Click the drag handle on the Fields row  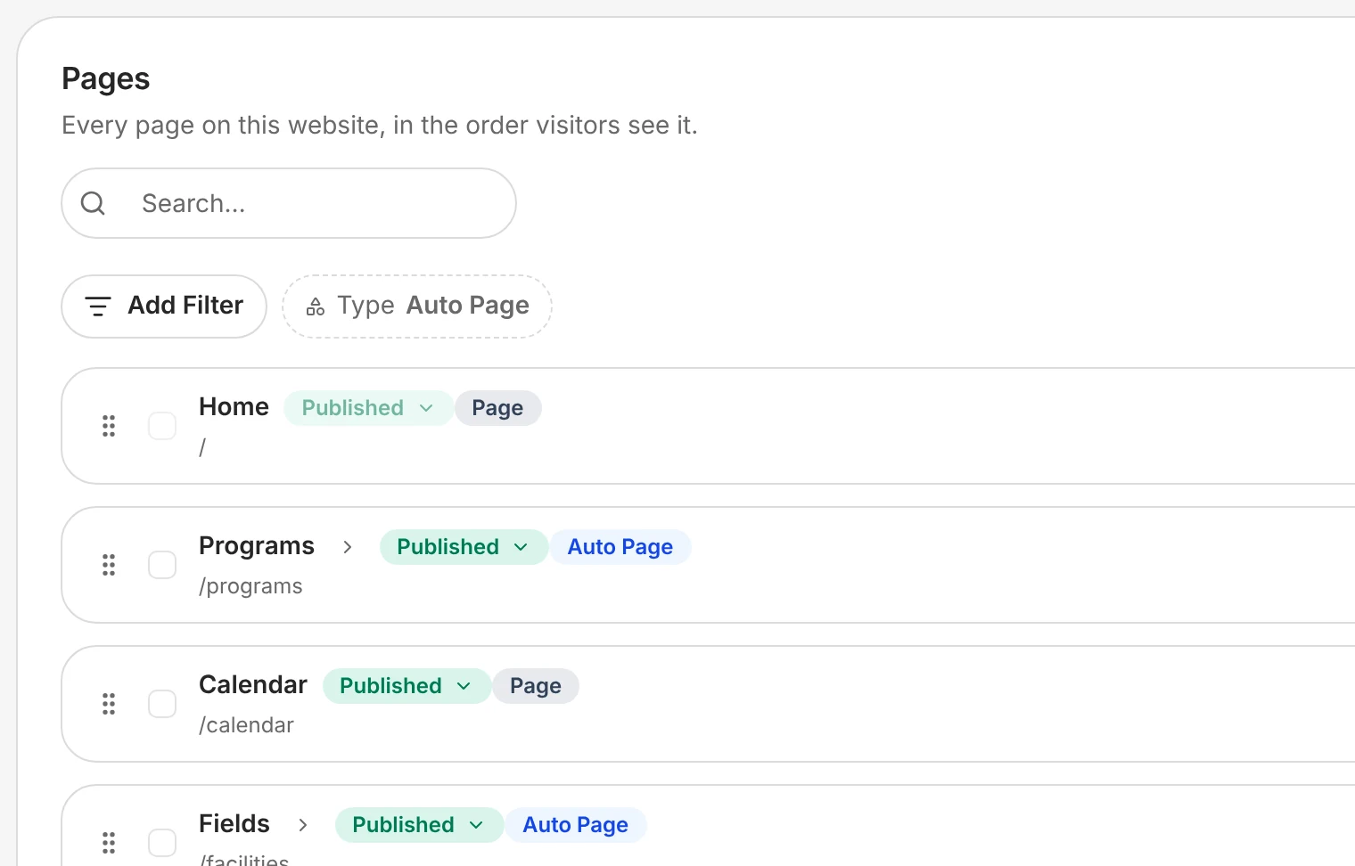pos(109,843)
